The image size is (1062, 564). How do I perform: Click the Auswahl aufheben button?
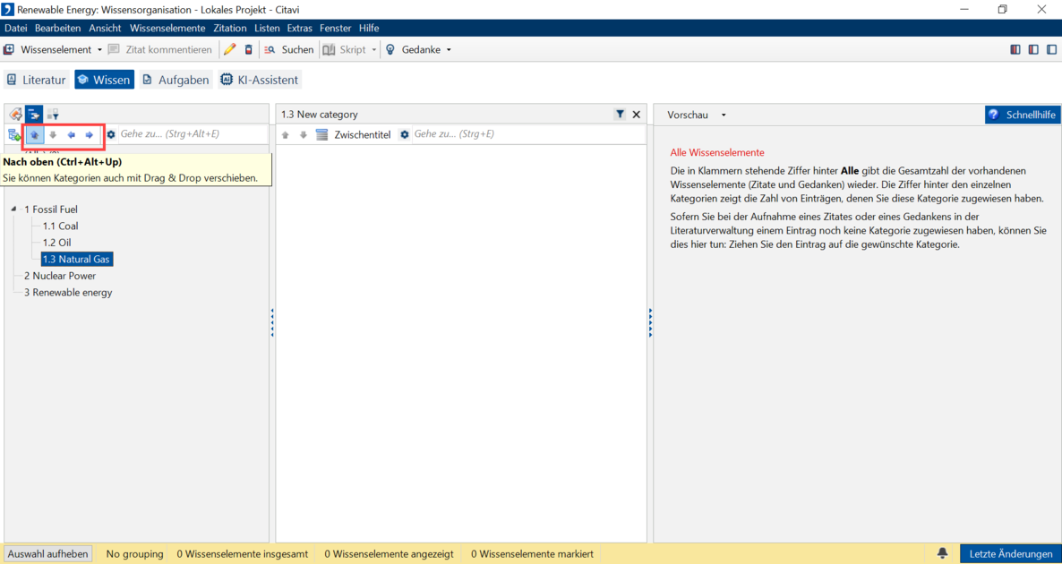(x=48, y=553)
